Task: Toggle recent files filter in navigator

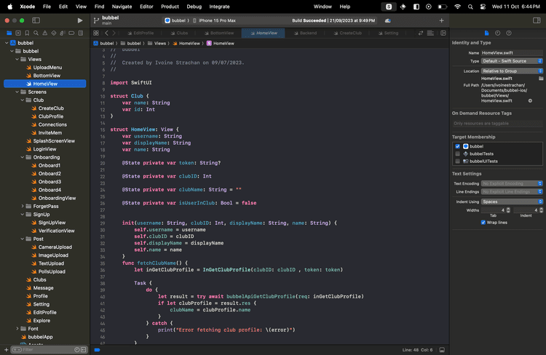Action: (x=77, y=350)
